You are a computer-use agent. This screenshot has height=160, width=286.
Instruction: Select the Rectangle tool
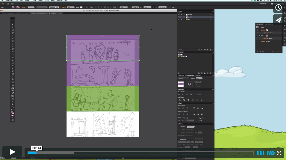pos(13,41)
